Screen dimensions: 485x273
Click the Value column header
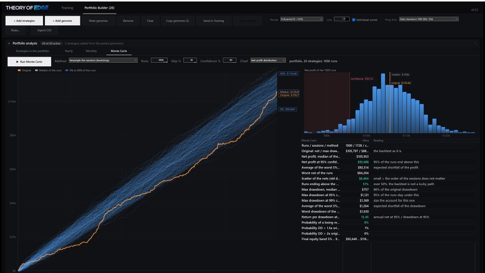click(365, 141)
